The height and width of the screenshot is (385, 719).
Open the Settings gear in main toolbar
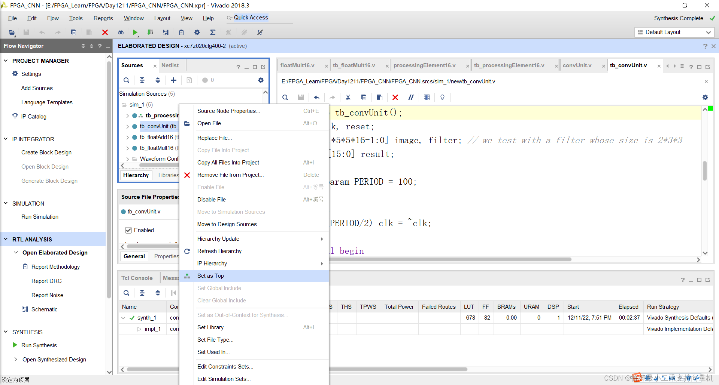(197, 33)
